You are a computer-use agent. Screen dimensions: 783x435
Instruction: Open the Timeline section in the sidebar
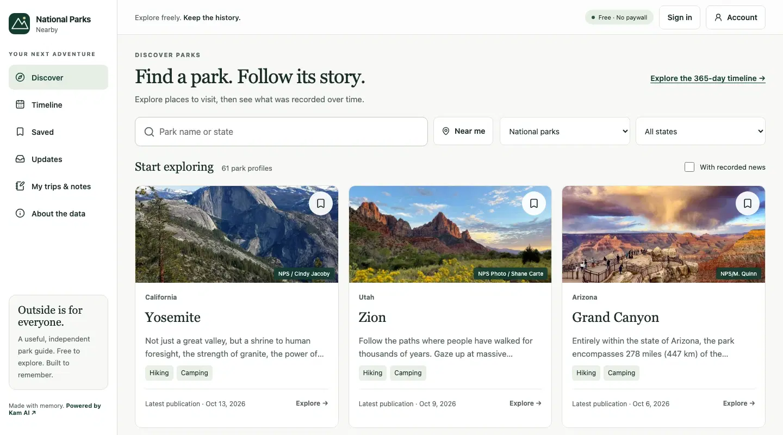pyautogui.click(x=58, y=105)
